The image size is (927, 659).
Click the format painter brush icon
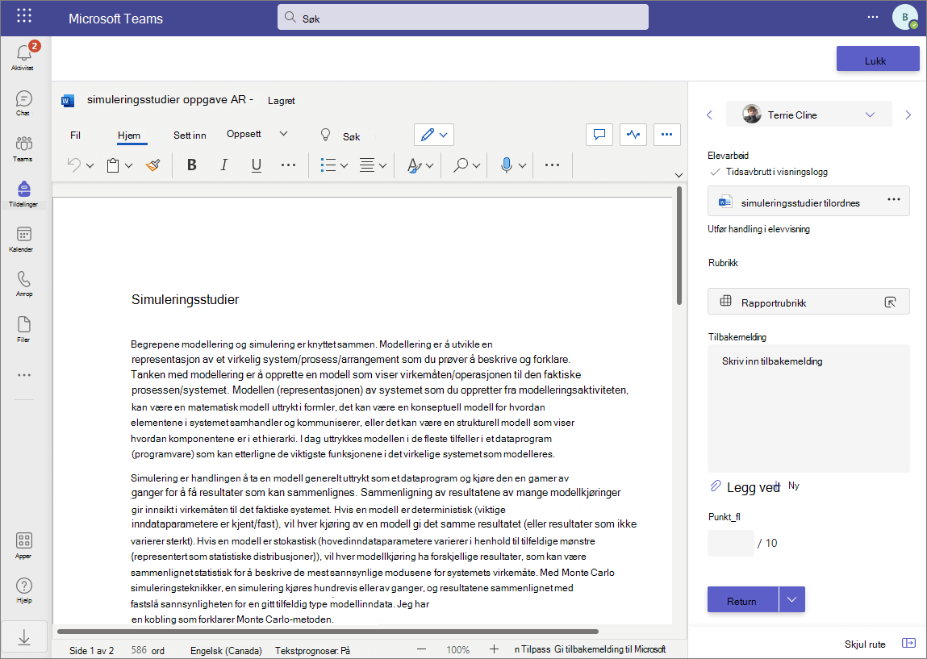153,165
